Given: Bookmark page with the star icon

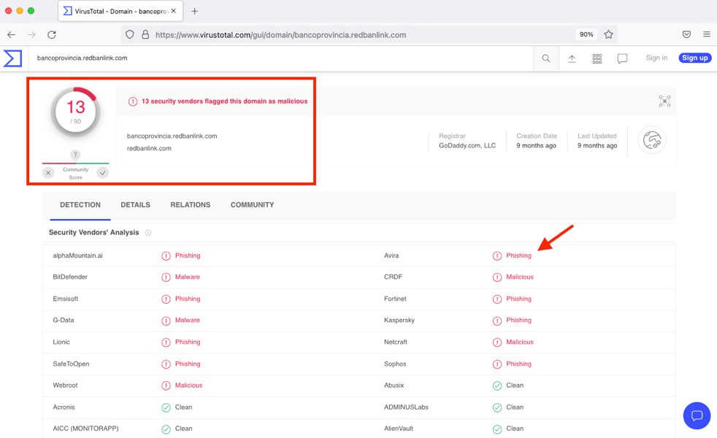Looking at the screenshot, I should pyautogui.click(x=608, y=34).
